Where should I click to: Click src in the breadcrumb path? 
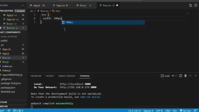pos(32,11)
